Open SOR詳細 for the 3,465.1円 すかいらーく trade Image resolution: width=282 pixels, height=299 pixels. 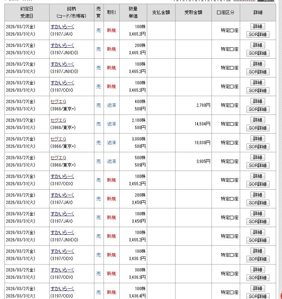(258, 53)
